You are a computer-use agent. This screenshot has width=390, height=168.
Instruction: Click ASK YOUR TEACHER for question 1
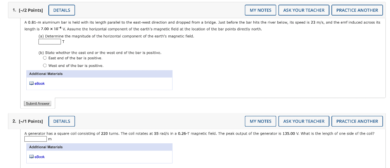[x=304, y=10]
